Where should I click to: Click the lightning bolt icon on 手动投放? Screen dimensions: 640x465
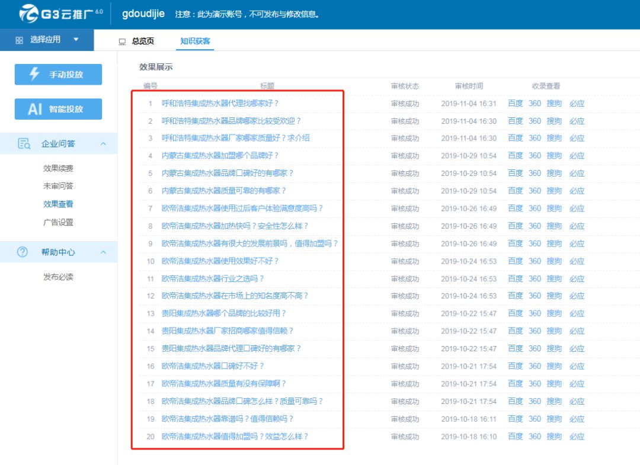[x=34, y=74]
